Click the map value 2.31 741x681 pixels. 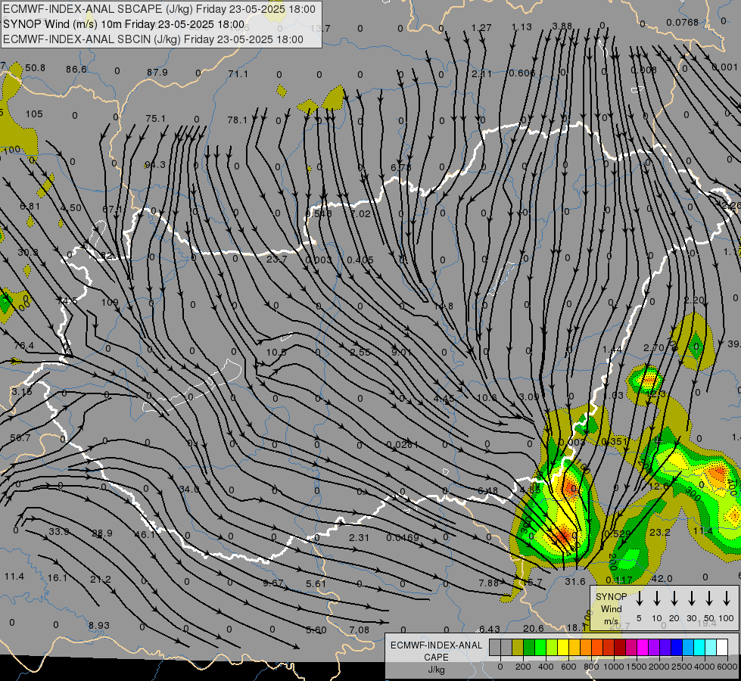click(360, 537)
